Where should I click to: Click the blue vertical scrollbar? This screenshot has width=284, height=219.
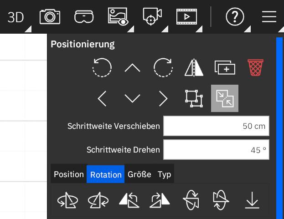point(279,128)
